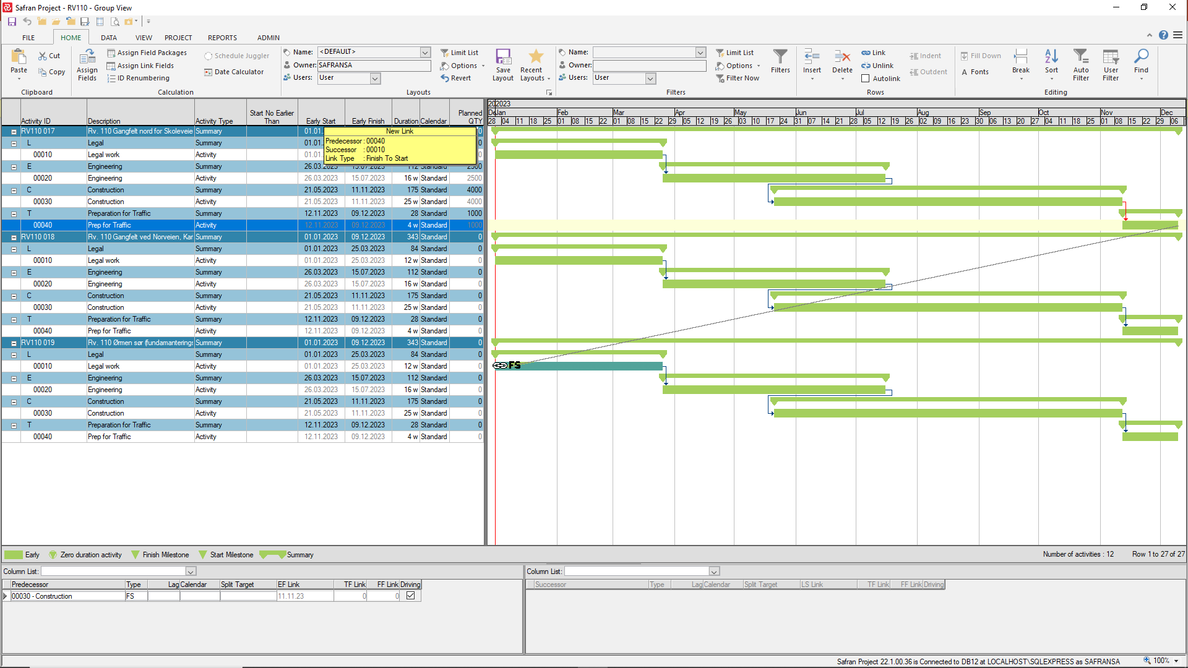The image size is (1188, 668).
Task: Click the Undo arrow icon
Action: click(x=27, y=22)
